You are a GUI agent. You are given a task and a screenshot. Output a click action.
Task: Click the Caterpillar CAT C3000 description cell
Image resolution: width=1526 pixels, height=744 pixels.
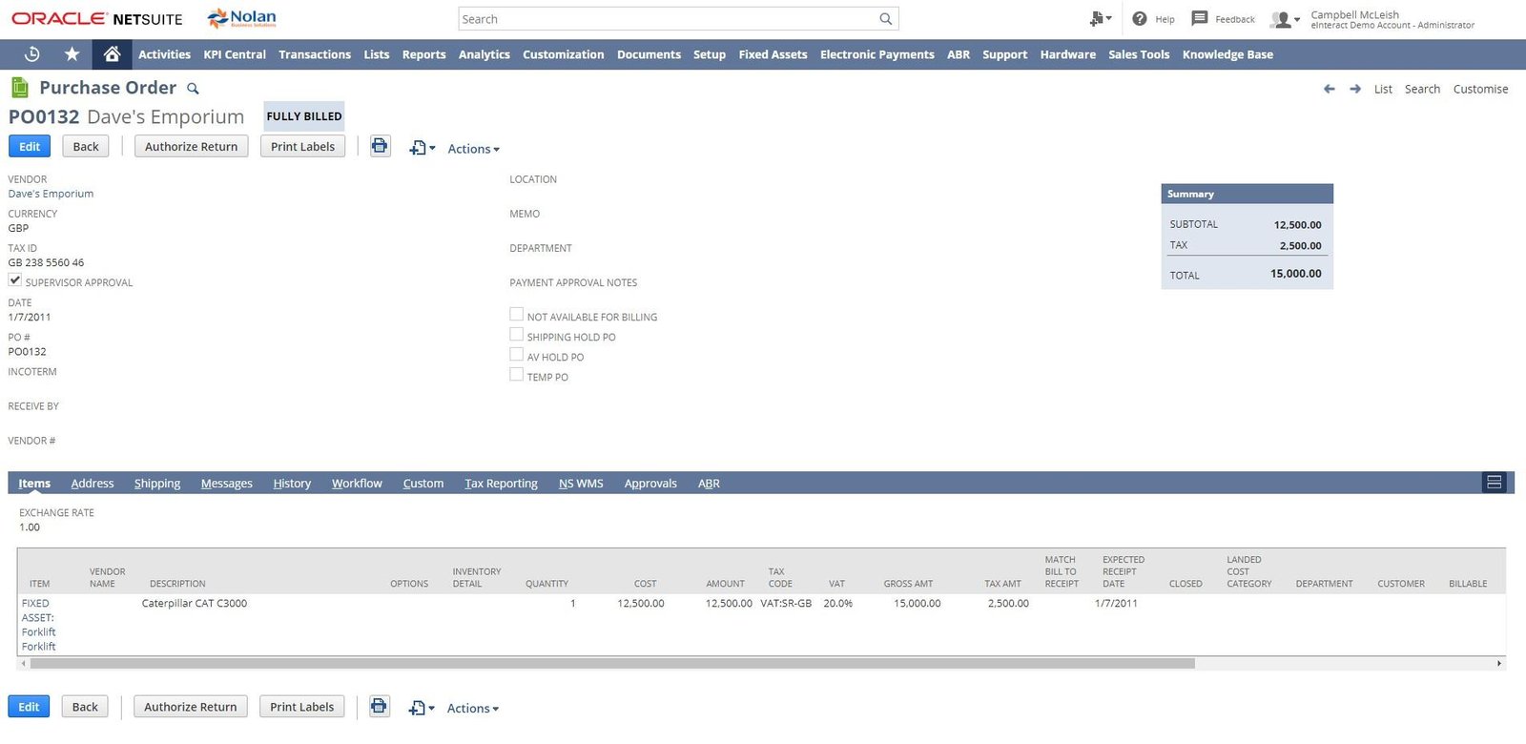click(195, 603)
